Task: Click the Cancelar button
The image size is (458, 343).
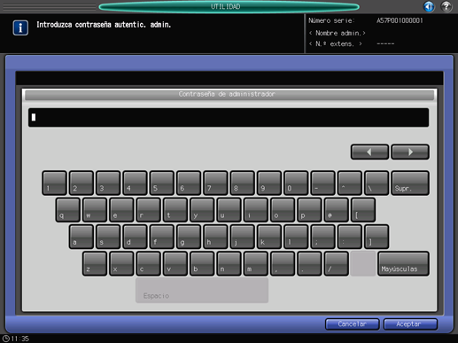Action: (352, 324)
